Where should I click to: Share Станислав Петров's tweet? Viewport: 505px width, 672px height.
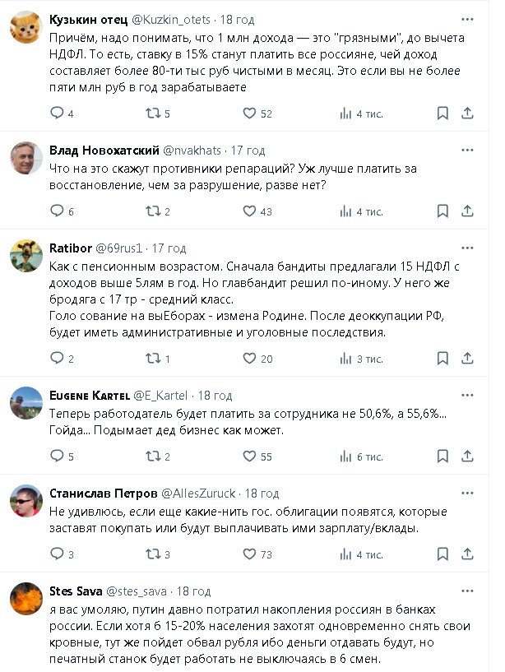tap(468, 554)
